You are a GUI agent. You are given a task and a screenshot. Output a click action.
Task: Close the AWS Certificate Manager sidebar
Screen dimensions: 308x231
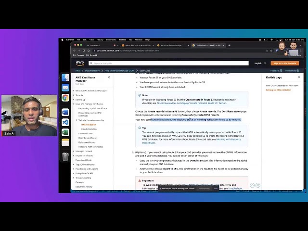(x=109, y=77)
